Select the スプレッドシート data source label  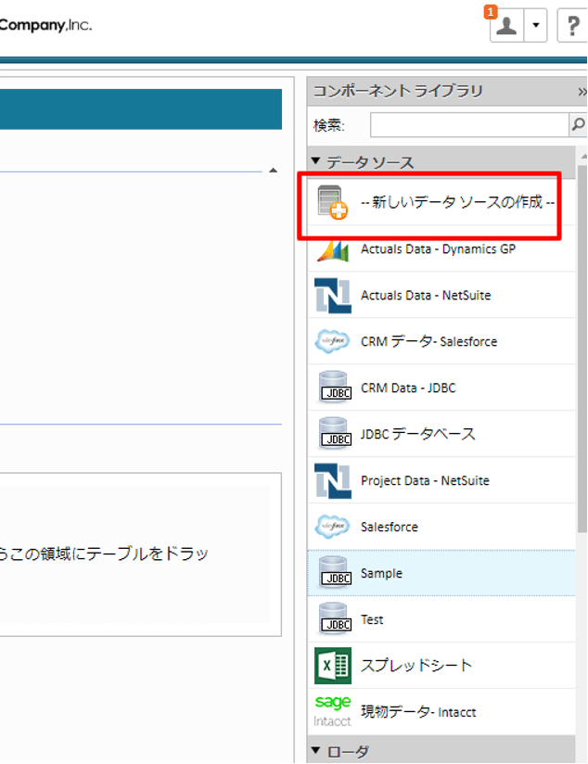416,665
